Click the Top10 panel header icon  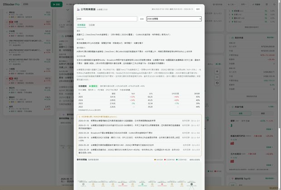pos(233,179)
